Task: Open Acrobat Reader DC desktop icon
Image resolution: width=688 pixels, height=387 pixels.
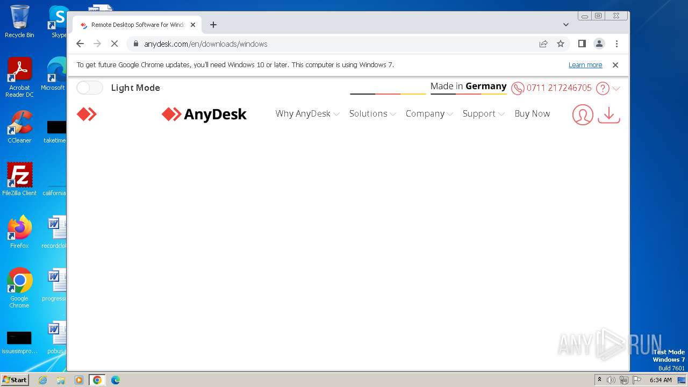Action: [x=19, y=77]
